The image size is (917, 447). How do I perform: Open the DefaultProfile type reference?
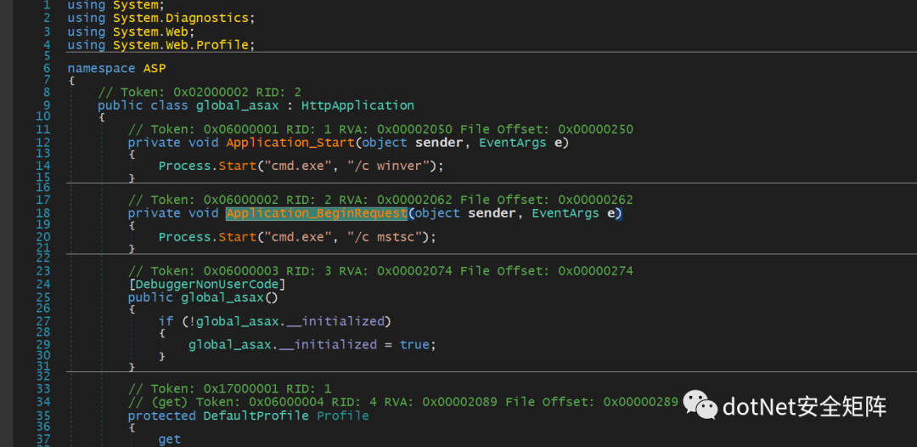256,416
